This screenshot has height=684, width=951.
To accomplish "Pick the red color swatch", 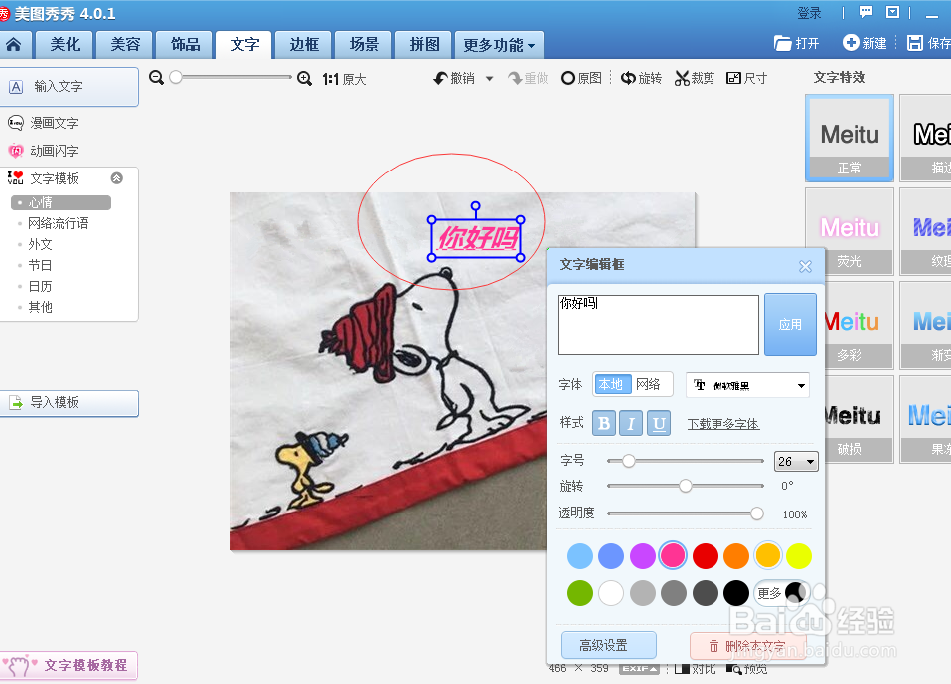I will [706, 556].
